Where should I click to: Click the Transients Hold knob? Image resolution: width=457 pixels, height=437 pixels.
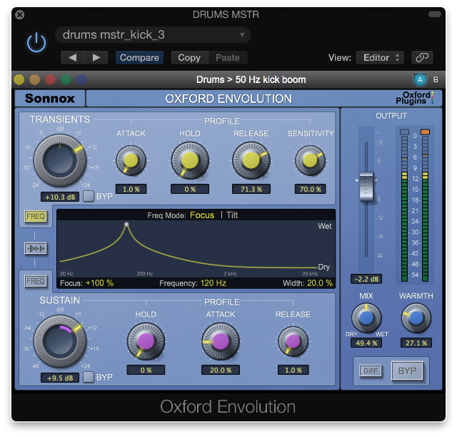click(190, 160)
